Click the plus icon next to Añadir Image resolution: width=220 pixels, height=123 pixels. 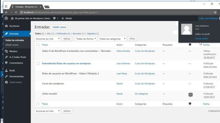(x=63, y=18)
